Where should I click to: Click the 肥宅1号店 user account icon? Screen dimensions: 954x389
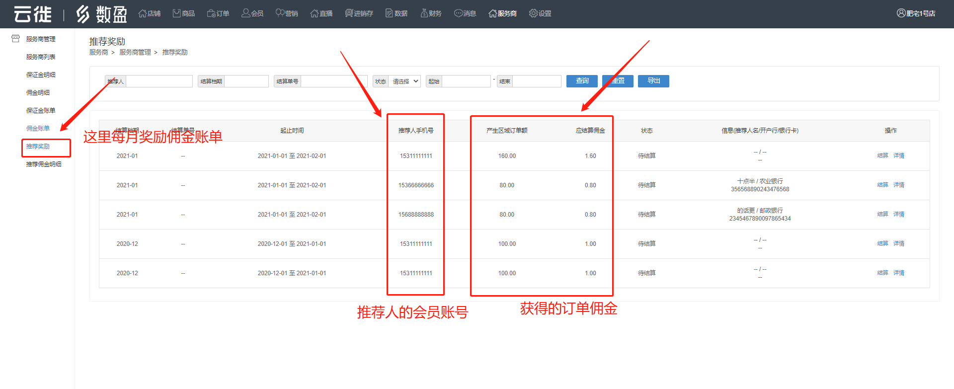pos(901,13)
